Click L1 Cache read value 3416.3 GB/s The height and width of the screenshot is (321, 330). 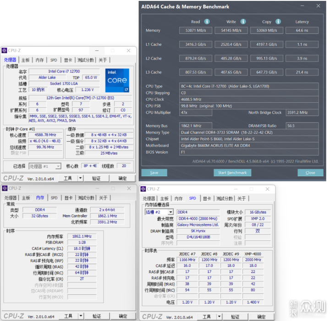(196, 44)
